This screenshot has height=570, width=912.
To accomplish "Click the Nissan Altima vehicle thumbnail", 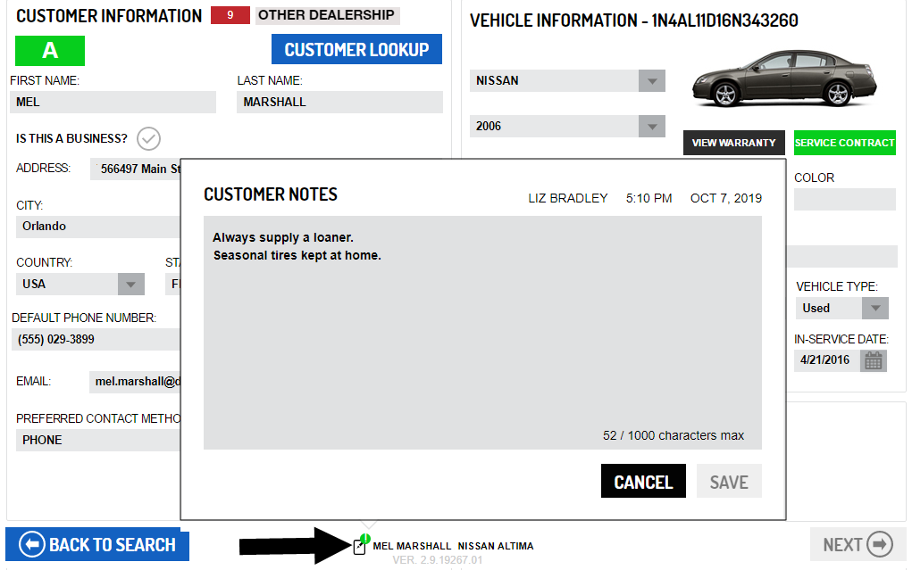I will 783,78.
